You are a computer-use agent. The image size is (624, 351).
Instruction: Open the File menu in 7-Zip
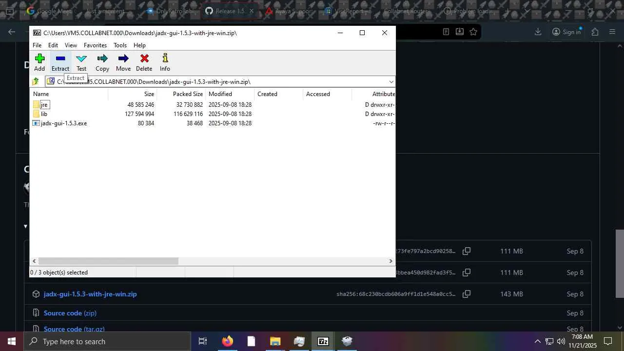click(x=37, y=45)
